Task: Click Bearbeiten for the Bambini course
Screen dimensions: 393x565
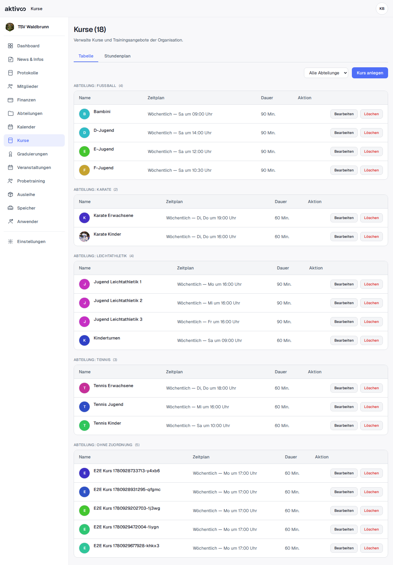Action: [x=344, y=114]
